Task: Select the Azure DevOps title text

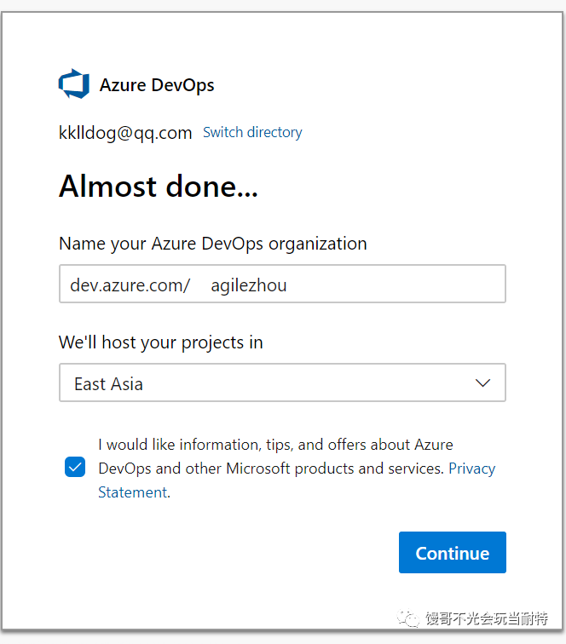Action: [157, 85]
